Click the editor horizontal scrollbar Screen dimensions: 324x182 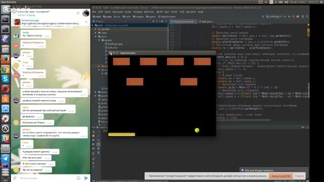coord(243,120)
